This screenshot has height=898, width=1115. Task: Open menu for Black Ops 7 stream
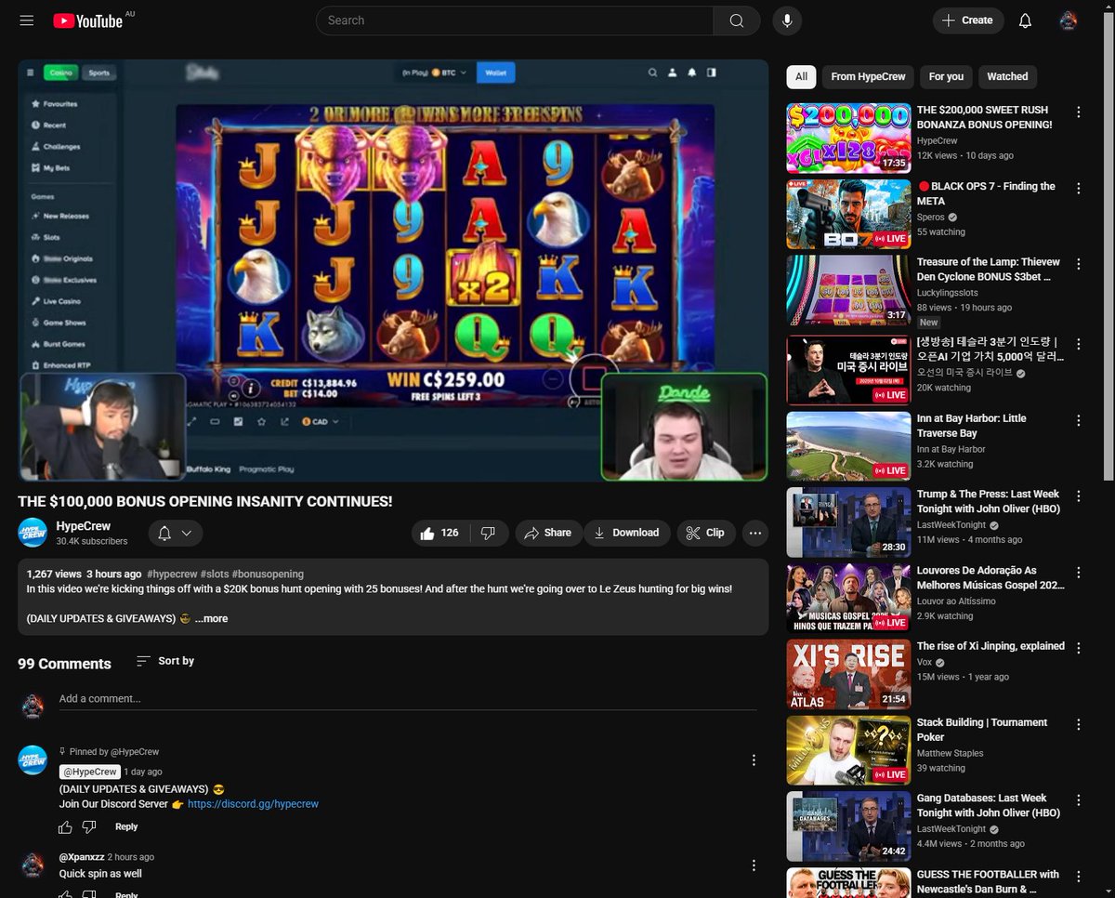(1079, 188)
